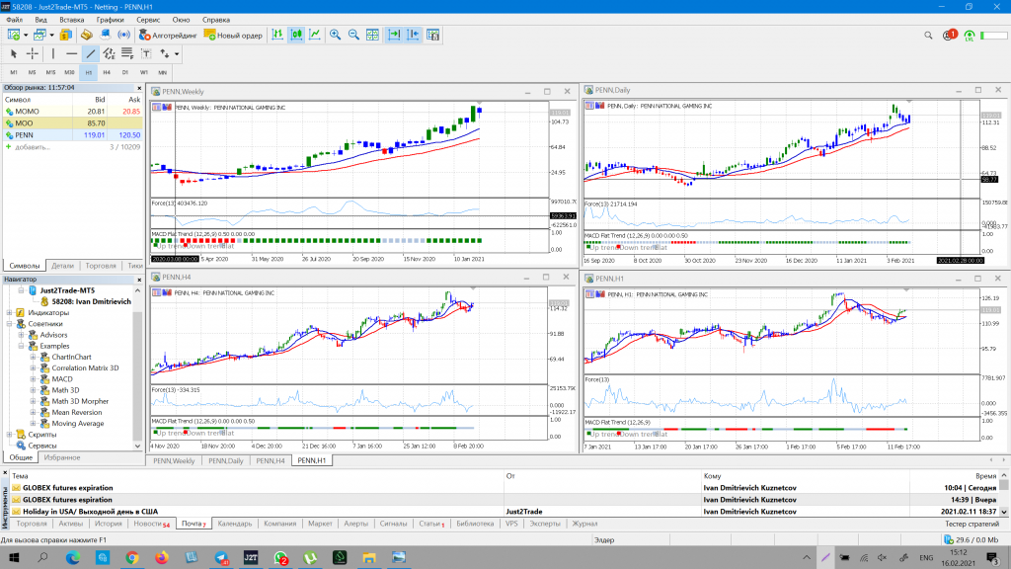Expand the Индикаторы tree node
The height and width of the screenshot is (569, 1011).
click(x=10, y=313)
